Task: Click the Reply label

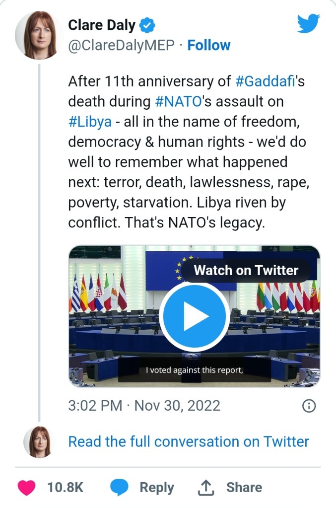Action: (157, 488)
